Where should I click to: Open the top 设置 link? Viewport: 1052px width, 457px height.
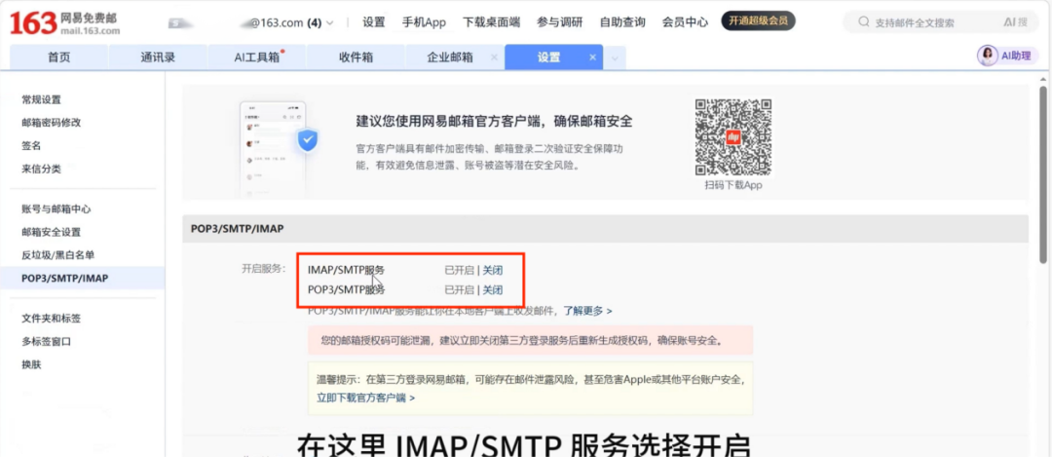(374, 22)
